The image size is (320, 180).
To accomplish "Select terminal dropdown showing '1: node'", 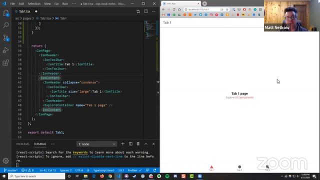I will pyautogui.click(x=96, y=144).
